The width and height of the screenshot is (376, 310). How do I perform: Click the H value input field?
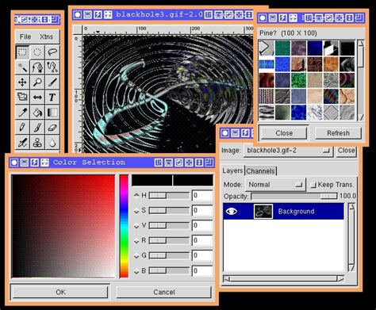click(x=202, y=196)
